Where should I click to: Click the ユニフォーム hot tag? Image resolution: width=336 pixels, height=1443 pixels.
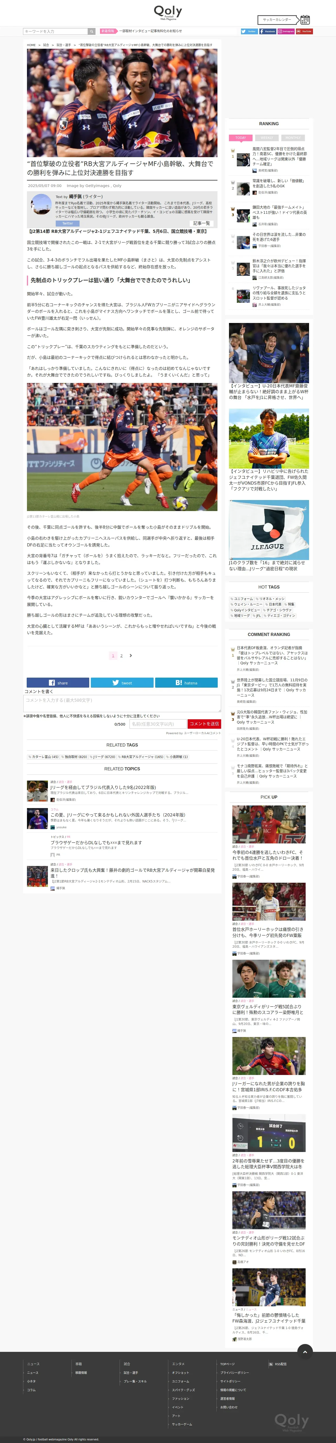tap(241, 599)
